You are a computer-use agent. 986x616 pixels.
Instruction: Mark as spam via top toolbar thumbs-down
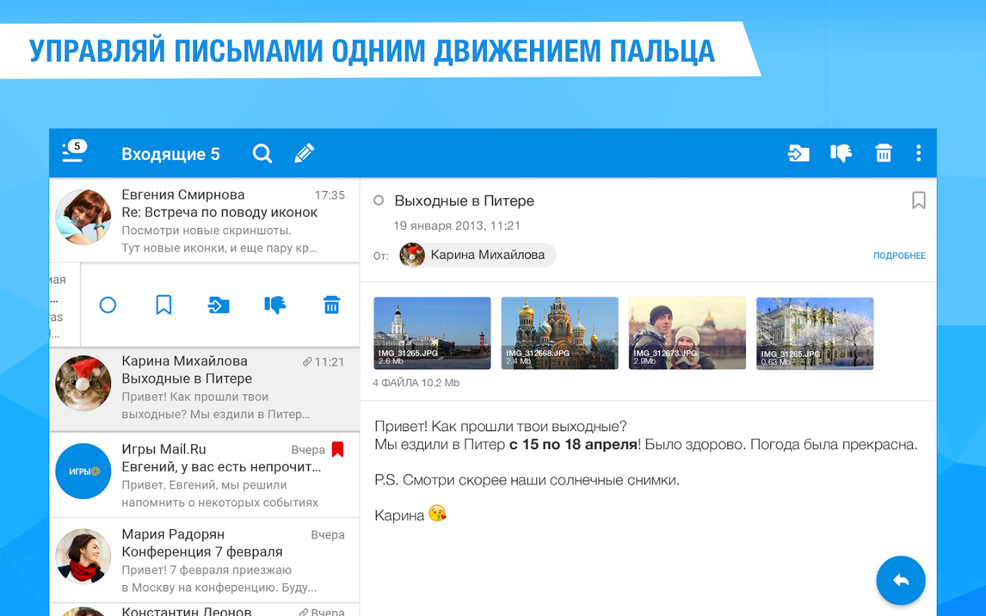pos(841,153)
